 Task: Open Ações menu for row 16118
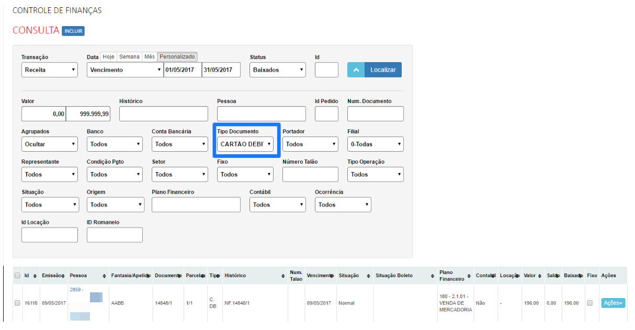[x=613, y=303]
